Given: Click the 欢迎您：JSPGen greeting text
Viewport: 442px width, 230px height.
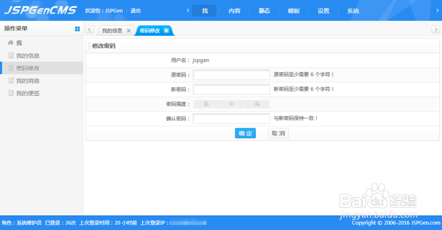Looking at the screenshot, I should point(104,11).
